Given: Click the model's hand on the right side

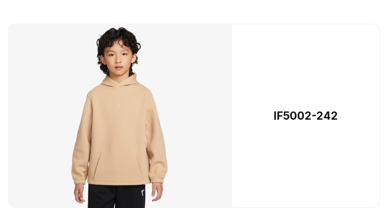Looking at the screenshot, I should click(x=157, y=192).
